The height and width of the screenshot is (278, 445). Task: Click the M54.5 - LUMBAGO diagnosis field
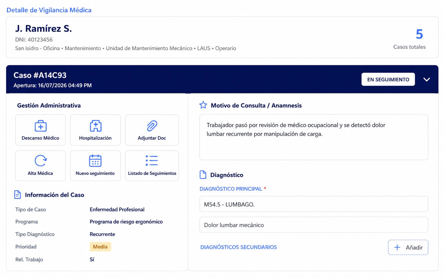[314, 204]
